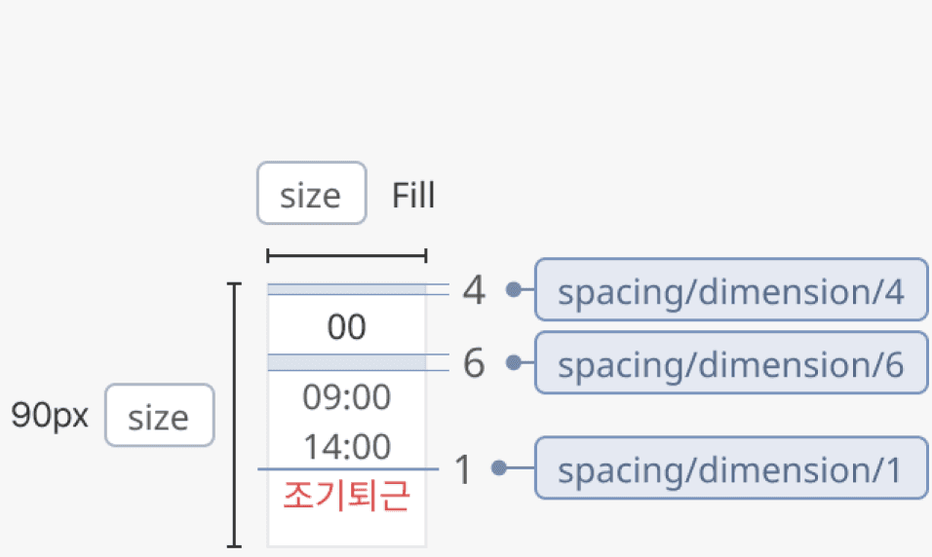Click the connector dot before spacing/dimension/1

point(500,469)
